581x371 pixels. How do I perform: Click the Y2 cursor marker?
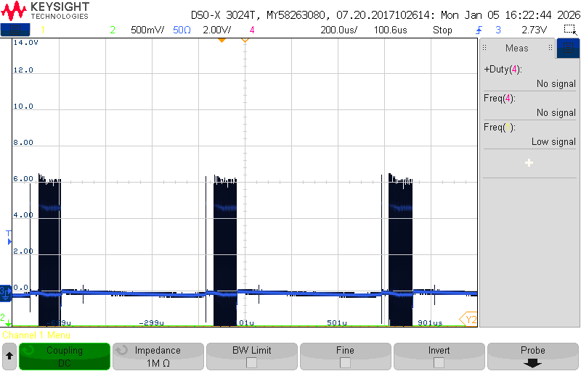[x=468, y=320]
